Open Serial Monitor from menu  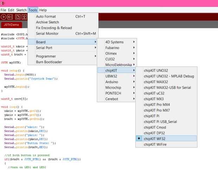pos(63,34)
